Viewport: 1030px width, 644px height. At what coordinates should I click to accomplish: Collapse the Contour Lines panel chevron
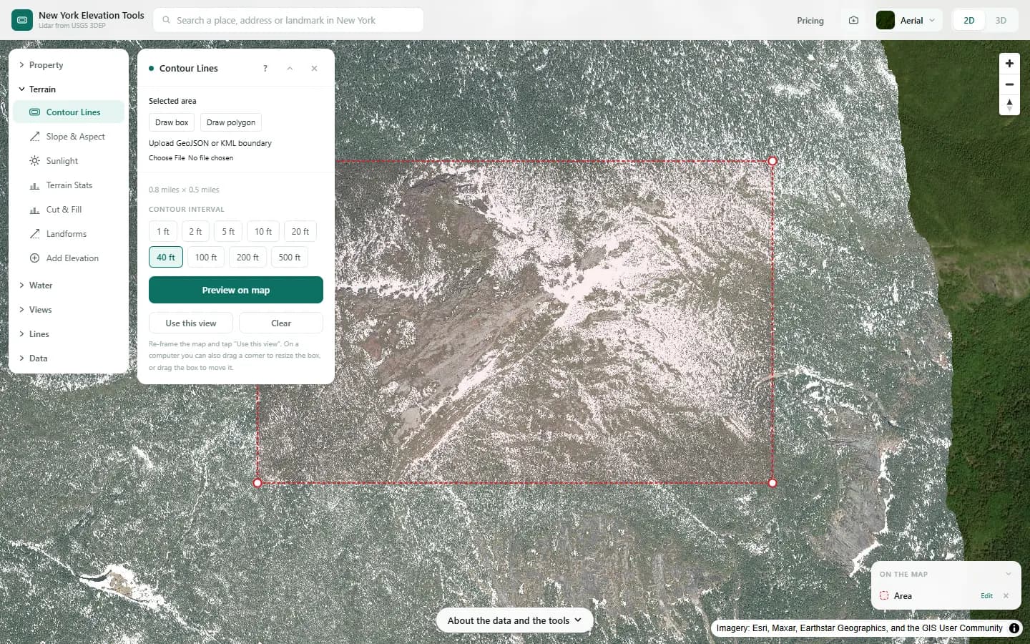coord(290,69)
